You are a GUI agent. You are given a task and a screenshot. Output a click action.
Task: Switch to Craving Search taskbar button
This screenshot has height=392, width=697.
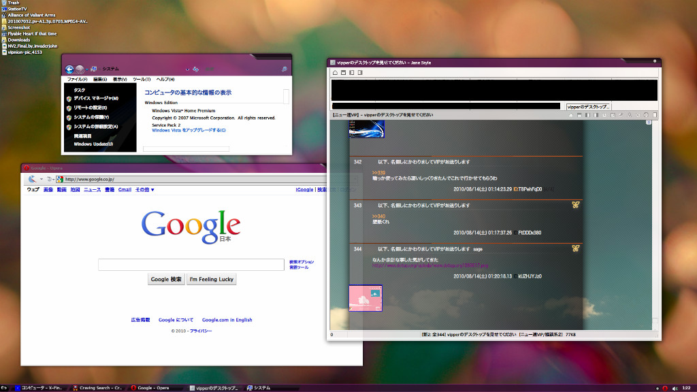pos(97,388)
